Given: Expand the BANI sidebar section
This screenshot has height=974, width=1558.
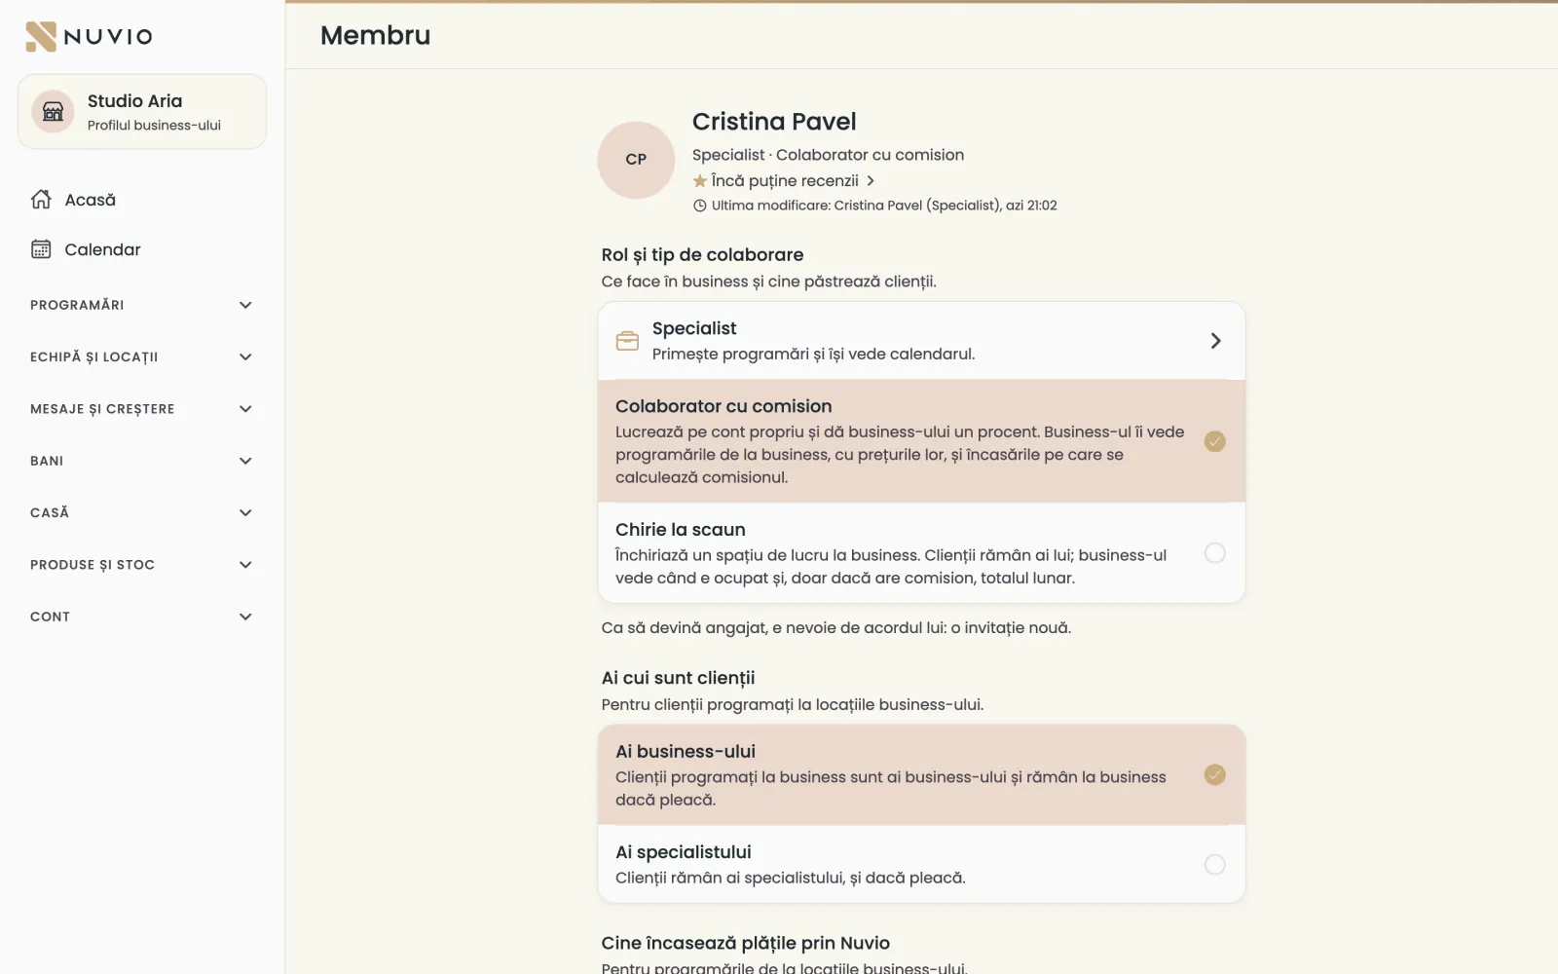Looking at the screenshot, I should point(142,461).
